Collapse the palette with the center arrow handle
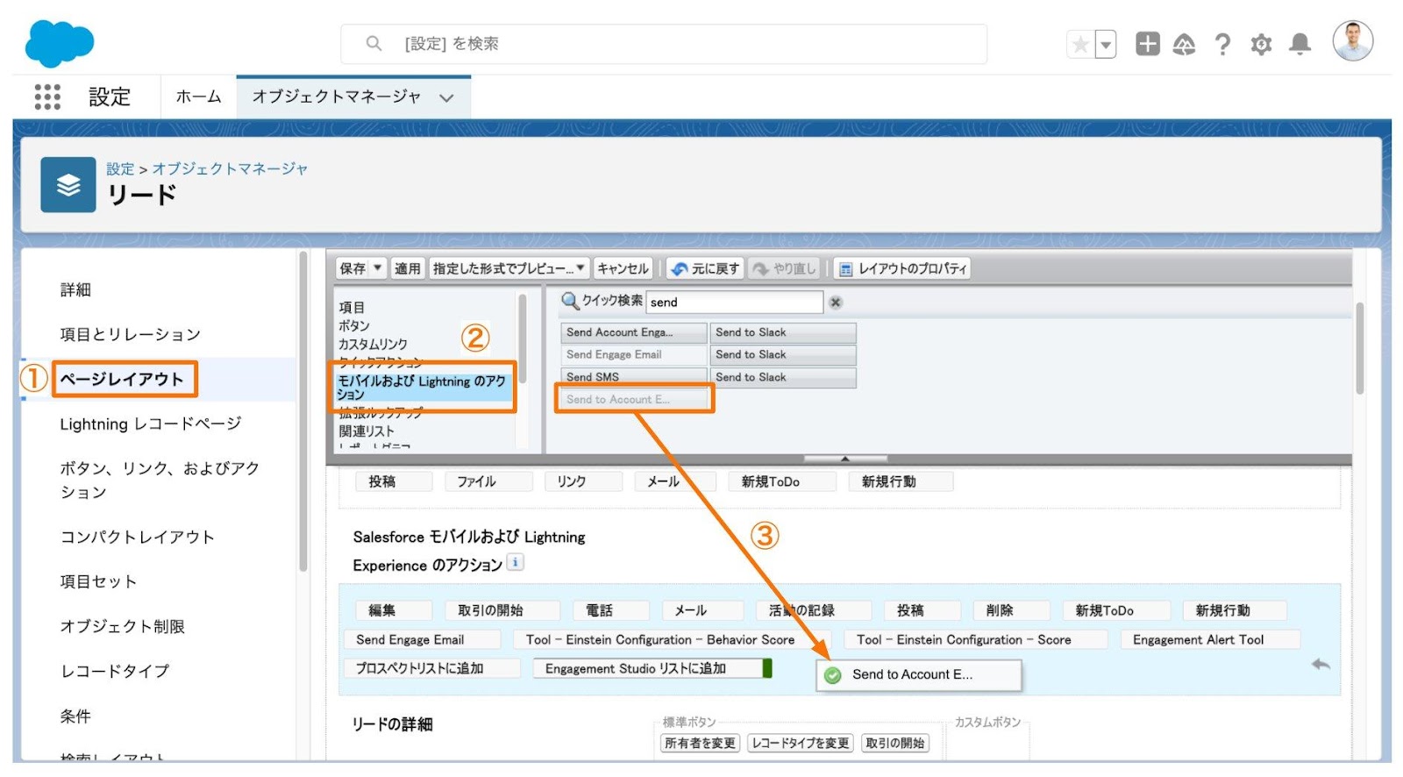The height and width of the screenshot is (777, 1403). pyautogui.click(x=845, y=459)
